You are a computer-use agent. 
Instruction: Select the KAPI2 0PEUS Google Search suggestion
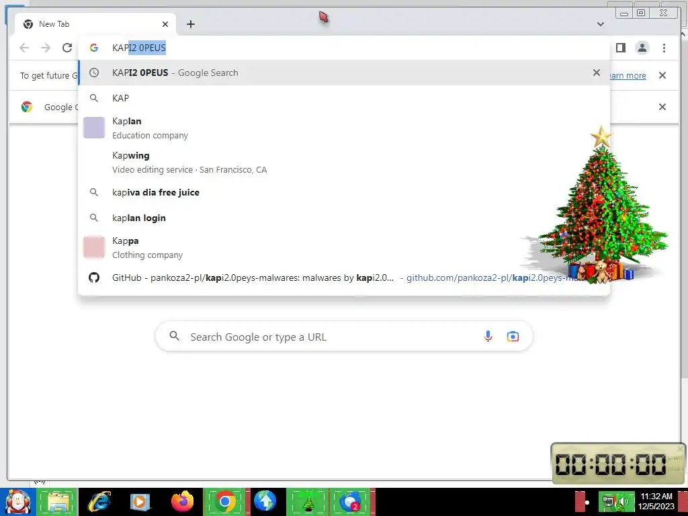tap(344, 73)
